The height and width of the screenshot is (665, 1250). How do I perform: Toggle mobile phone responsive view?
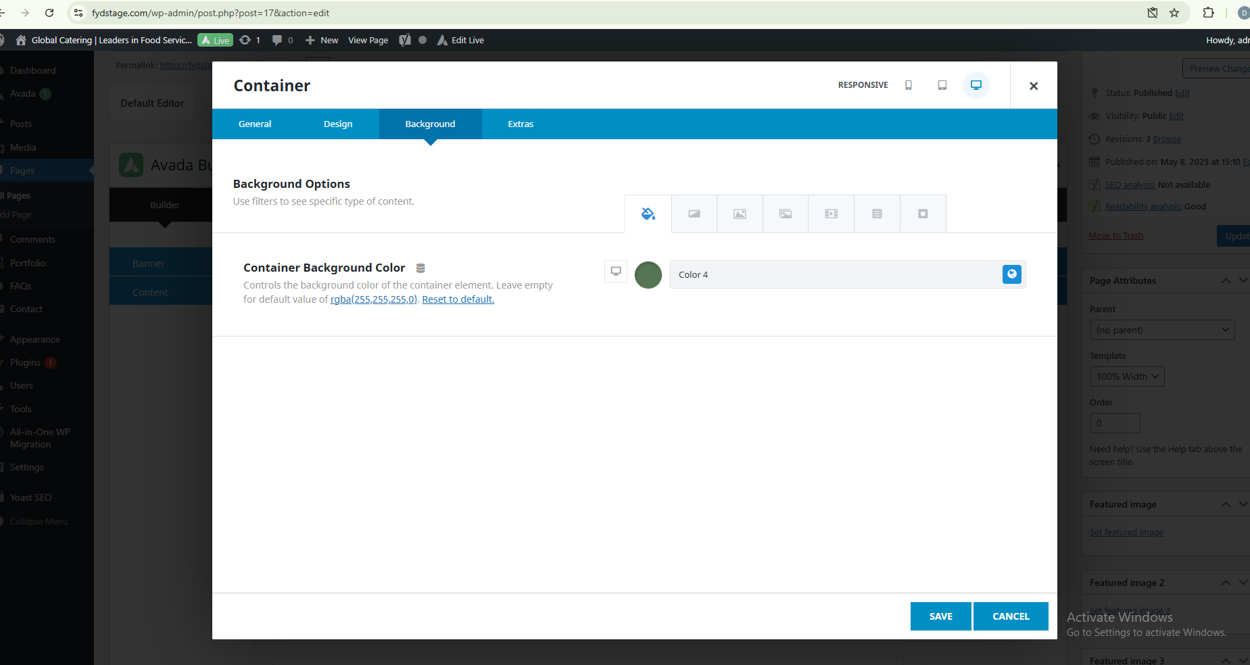[909, 85]
